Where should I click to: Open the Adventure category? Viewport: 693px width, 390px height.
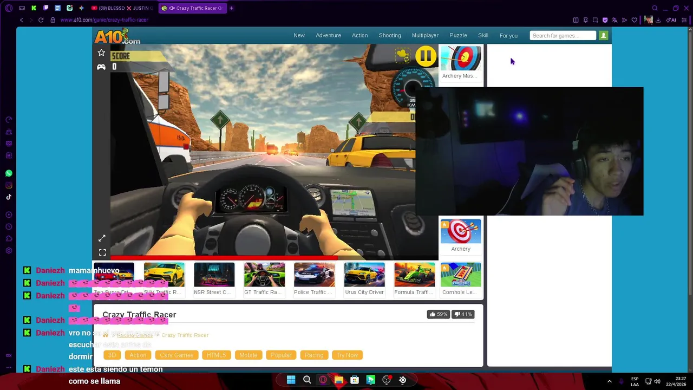(x=329, y=35)
